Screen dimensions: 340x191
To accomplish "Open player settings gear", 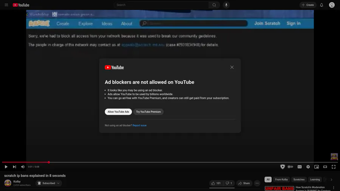I will tap(308, 167).
